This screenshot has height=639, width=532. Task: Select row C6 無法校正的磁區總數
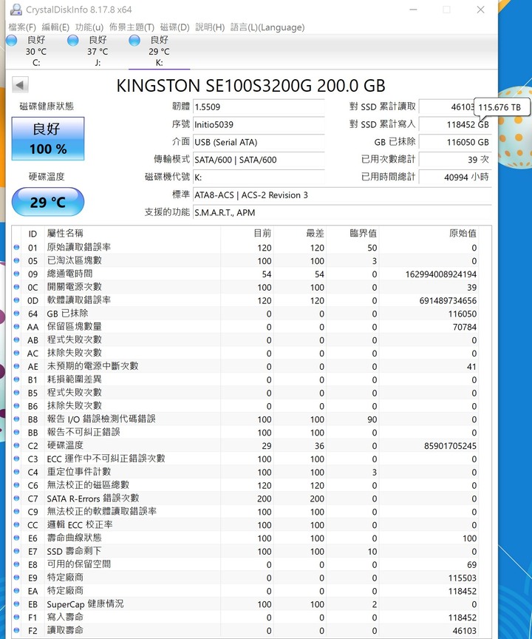[x=245, y=485]
